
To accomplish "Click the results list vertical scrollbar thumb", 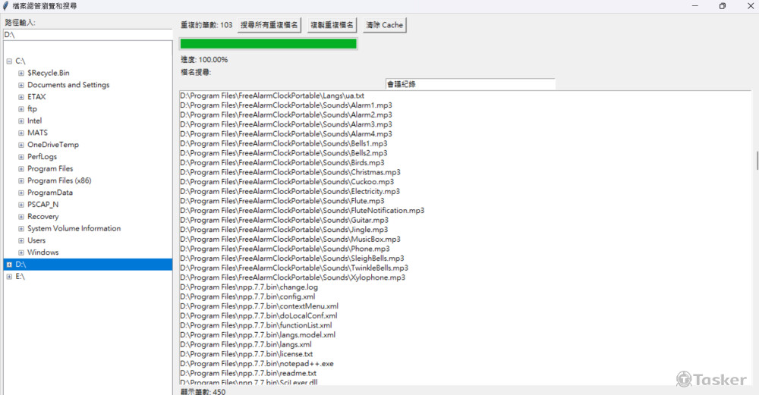I will [757, 161].
